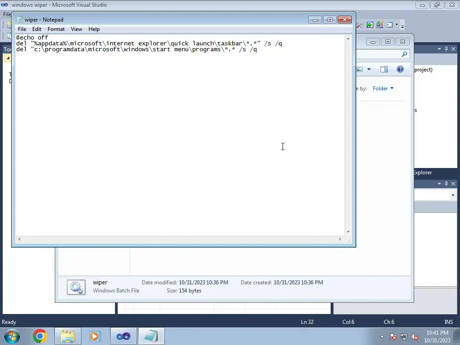The image size is (460, 345).
Task: Restore down the Visual Studio window
Action: coord(437,5)
